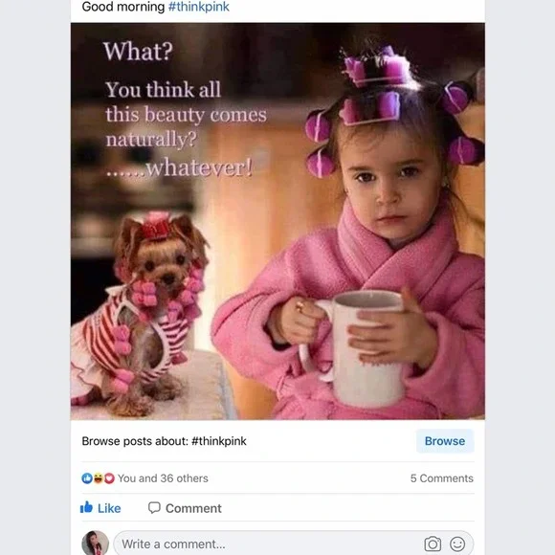Attach a photo using the camera icon
Image resolution: width=555 pixels, height=555 pixels.
point(433,544)
